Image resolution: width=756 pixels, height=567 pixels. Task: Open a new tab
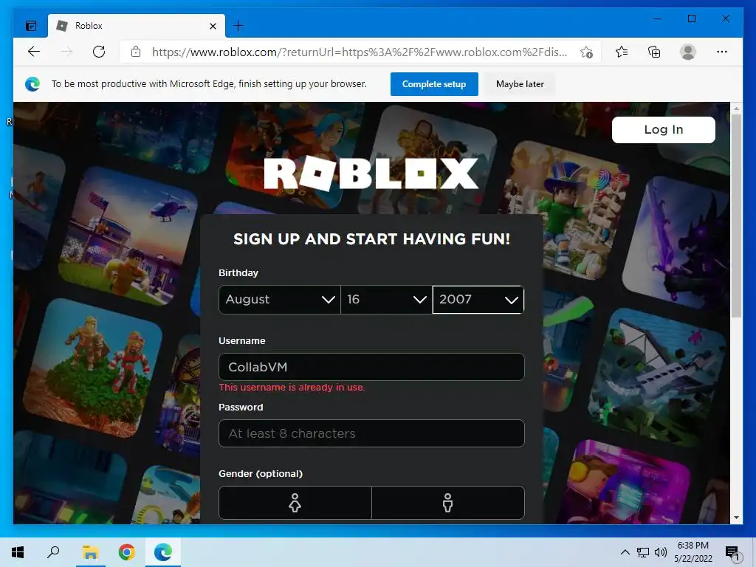238,26
